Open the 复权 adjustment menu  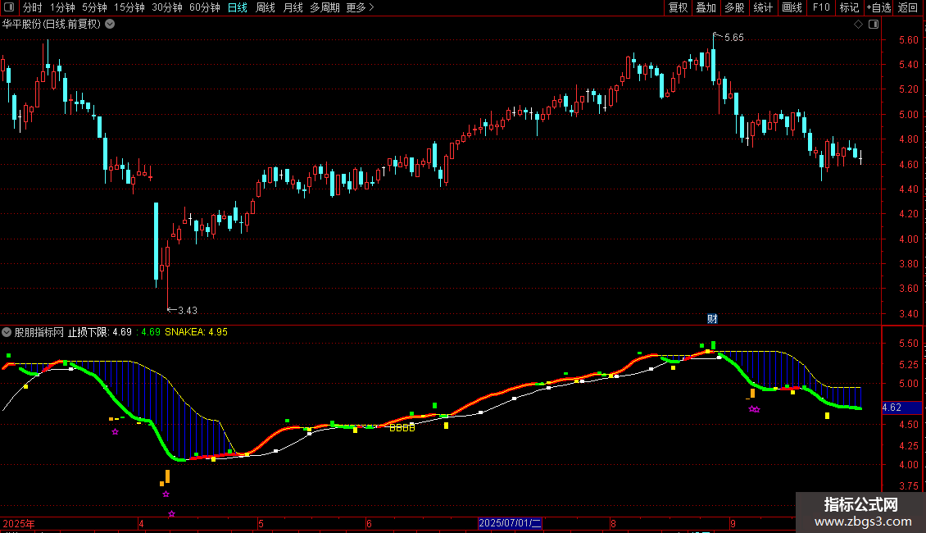(678, 7)
